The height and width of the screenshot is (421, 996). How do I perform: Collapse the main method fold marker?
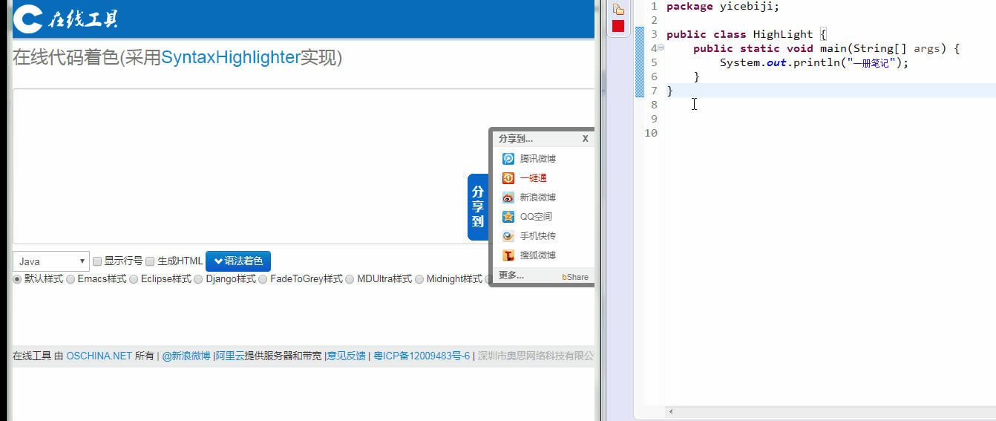tap(661, 48)
